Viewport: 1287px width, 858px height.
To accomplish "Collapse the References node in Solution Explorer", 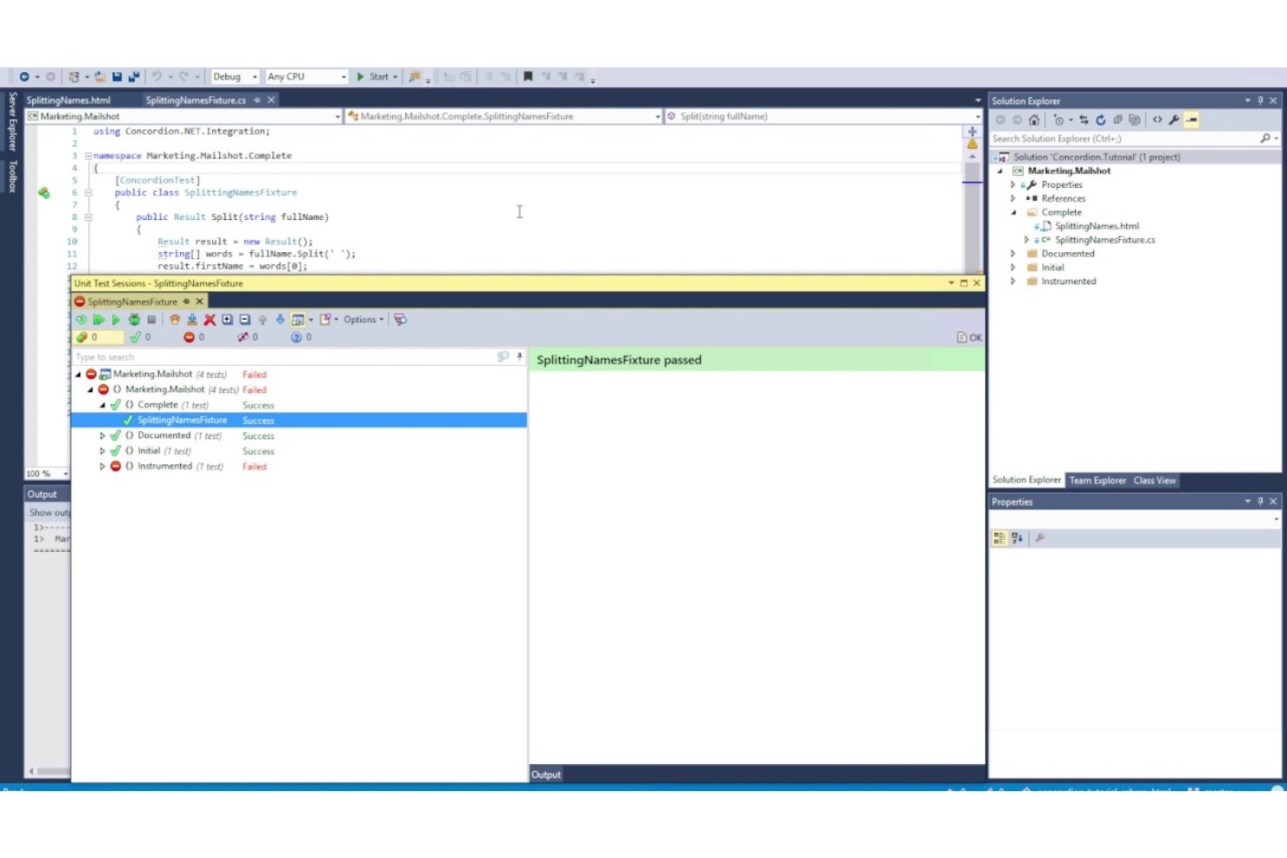I will (1012, 198).
